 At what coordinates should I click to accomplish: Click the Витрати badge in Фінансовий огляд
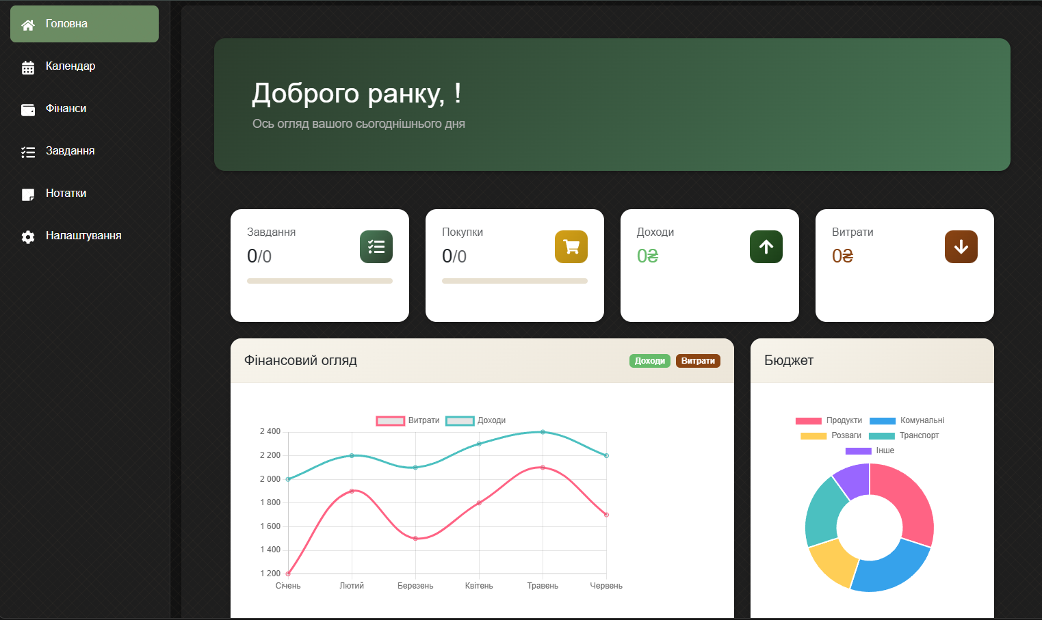(x=698, y=361)
